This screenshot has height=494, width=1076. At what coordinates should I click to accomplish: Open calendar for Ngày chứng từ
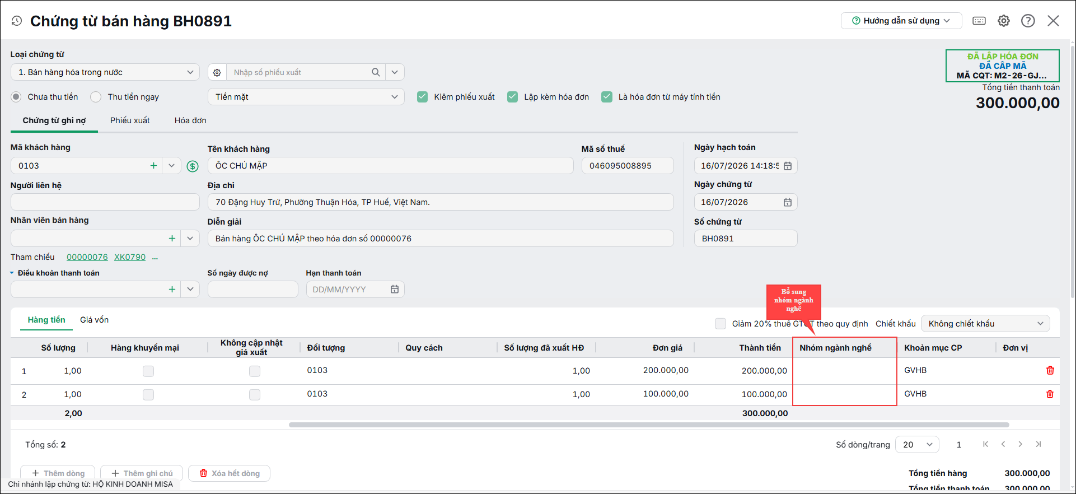788,202
